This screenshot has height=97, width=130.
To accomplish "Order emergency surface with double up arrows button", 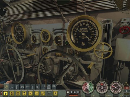I will point(18,93).
